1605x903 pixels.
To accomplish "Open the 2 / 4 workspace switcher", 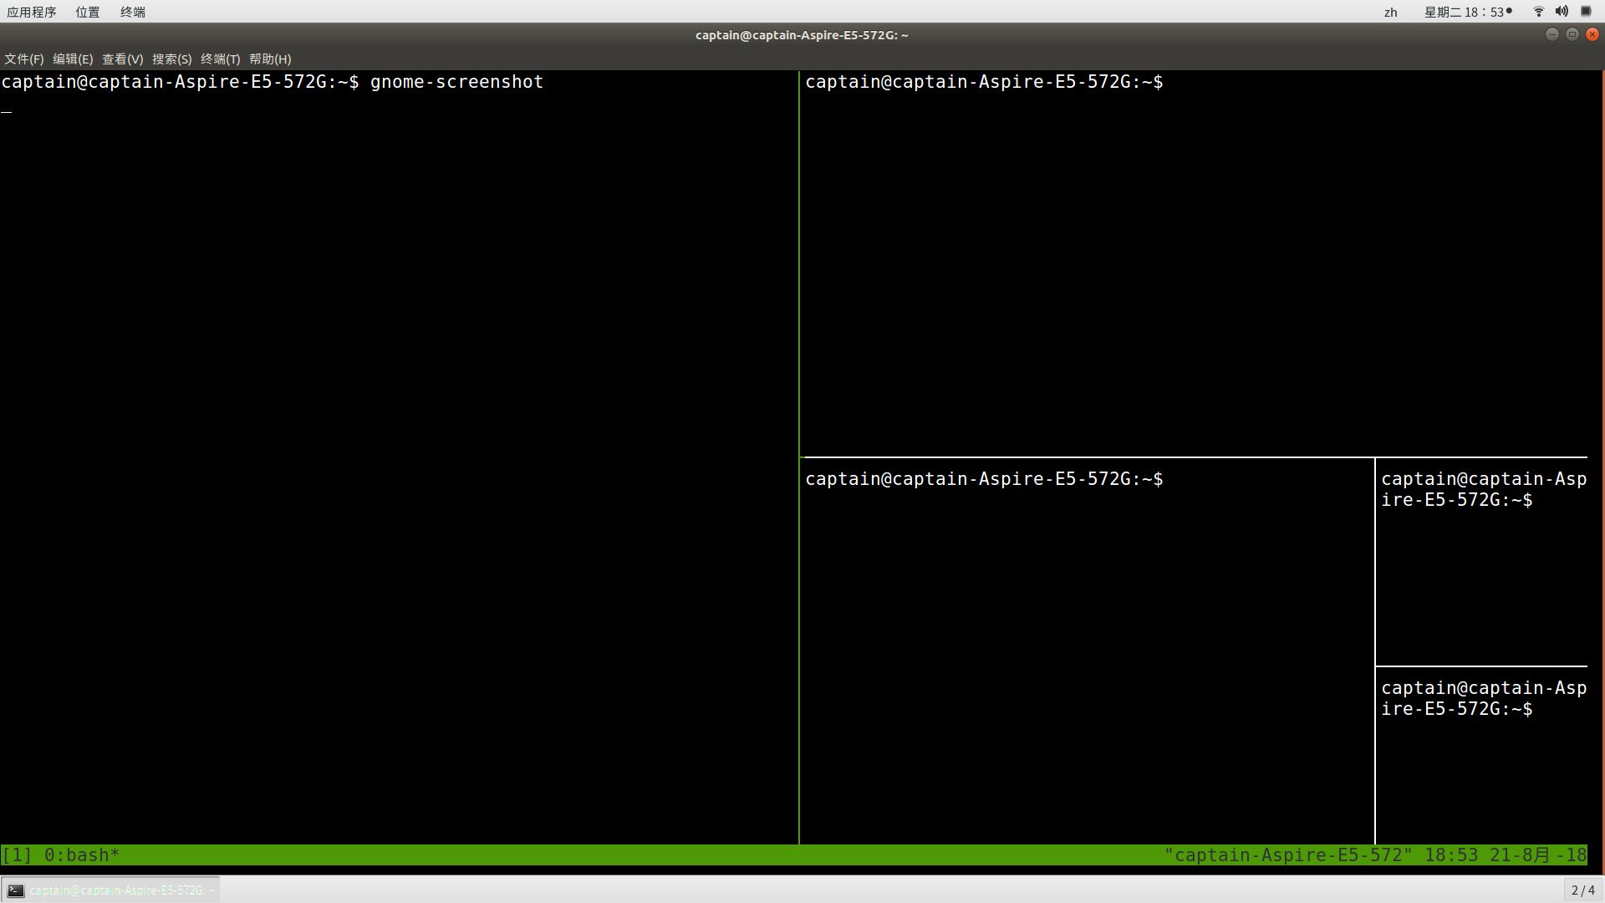I will 1582,890.
